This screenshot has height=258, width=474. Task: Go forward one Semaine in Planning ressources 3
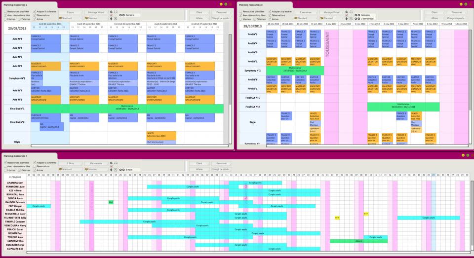[359, 15]
